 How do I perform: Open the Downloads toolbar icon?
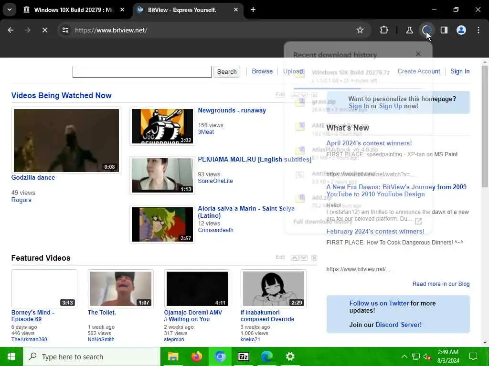tap(426, 30)
